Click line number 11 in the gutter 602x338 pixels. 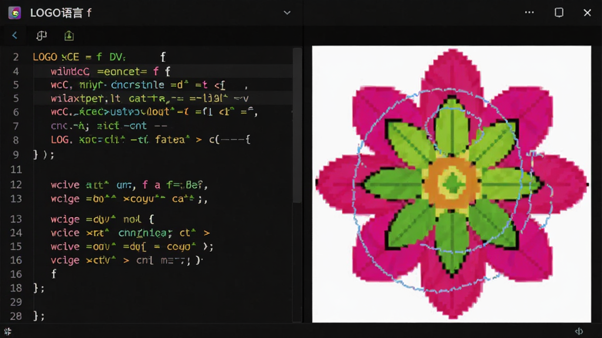click(x=16, y=170)
